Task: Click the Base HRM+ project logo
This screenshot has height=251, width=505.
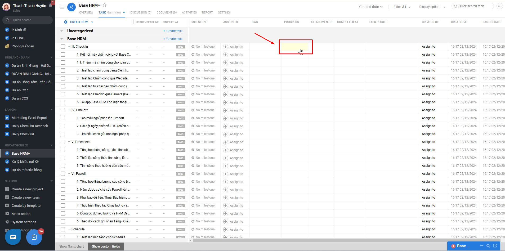Action: [x=71, y=7]
